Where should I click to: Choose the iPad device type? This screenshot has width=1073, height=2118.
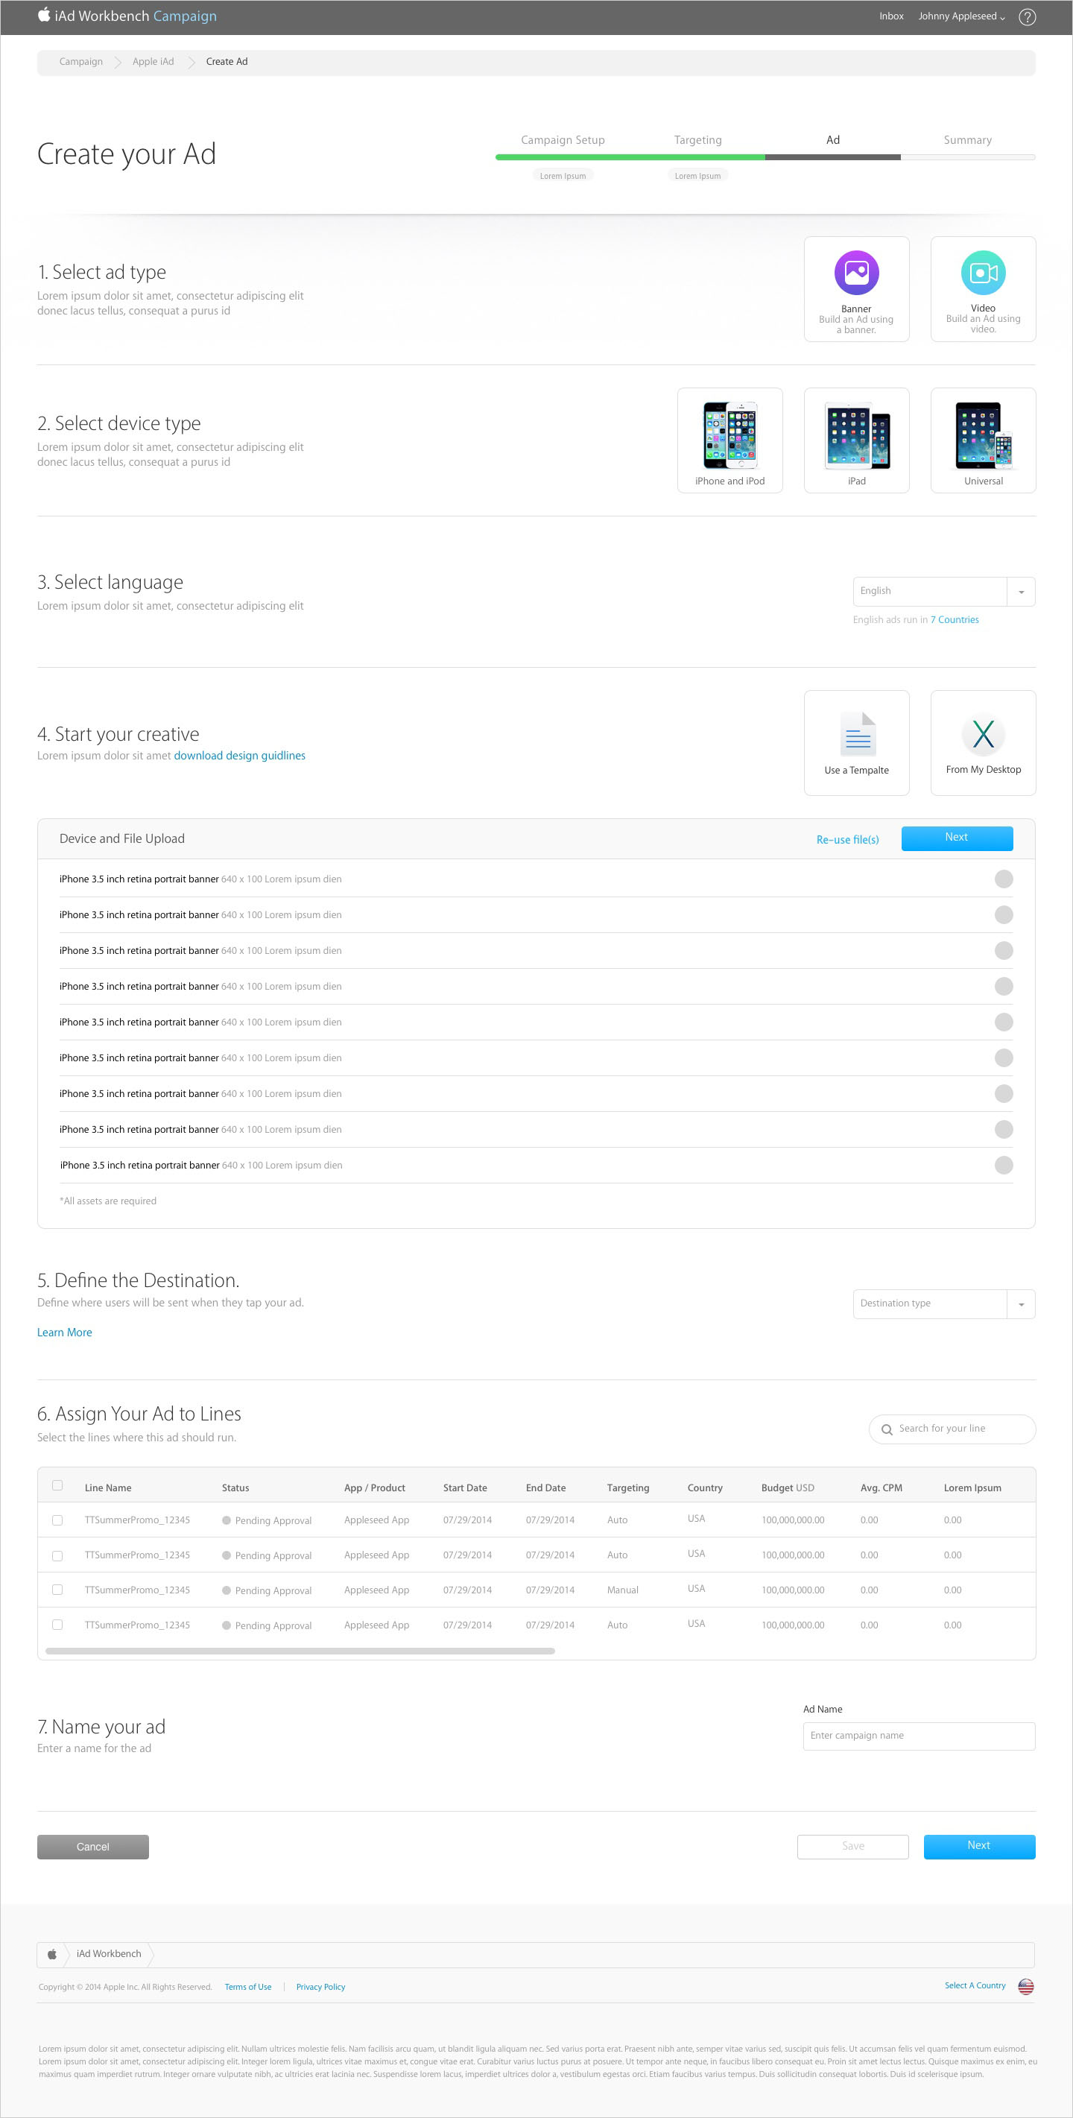coord(856,436)
